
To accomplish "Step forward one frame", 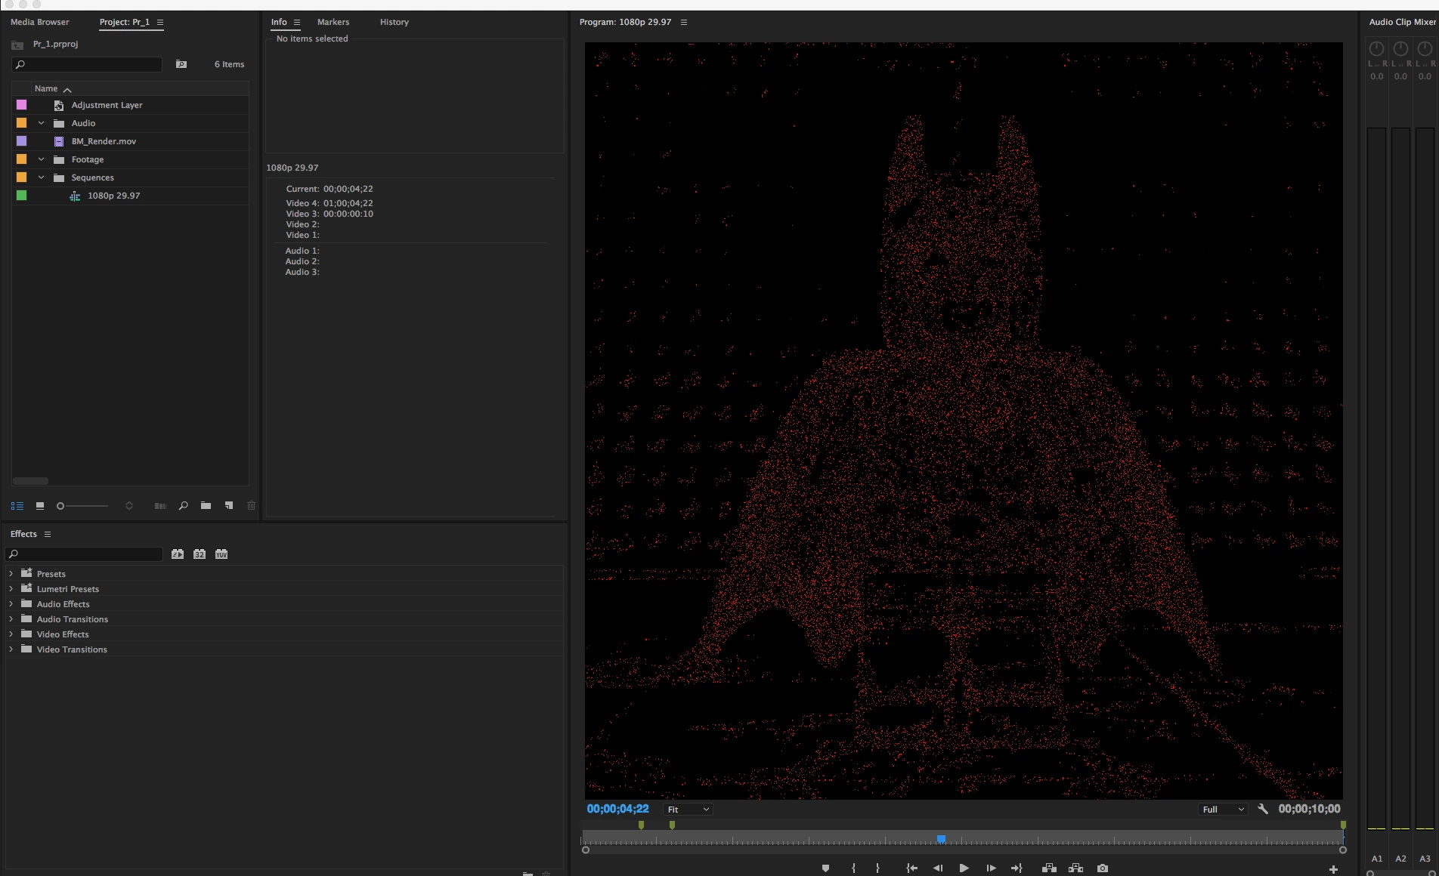I will pyautogui.click(x=991, y=868).
